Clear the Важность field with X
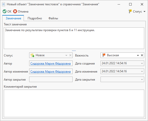This screenshot has height=121, width=148. (x=142, y=55)
